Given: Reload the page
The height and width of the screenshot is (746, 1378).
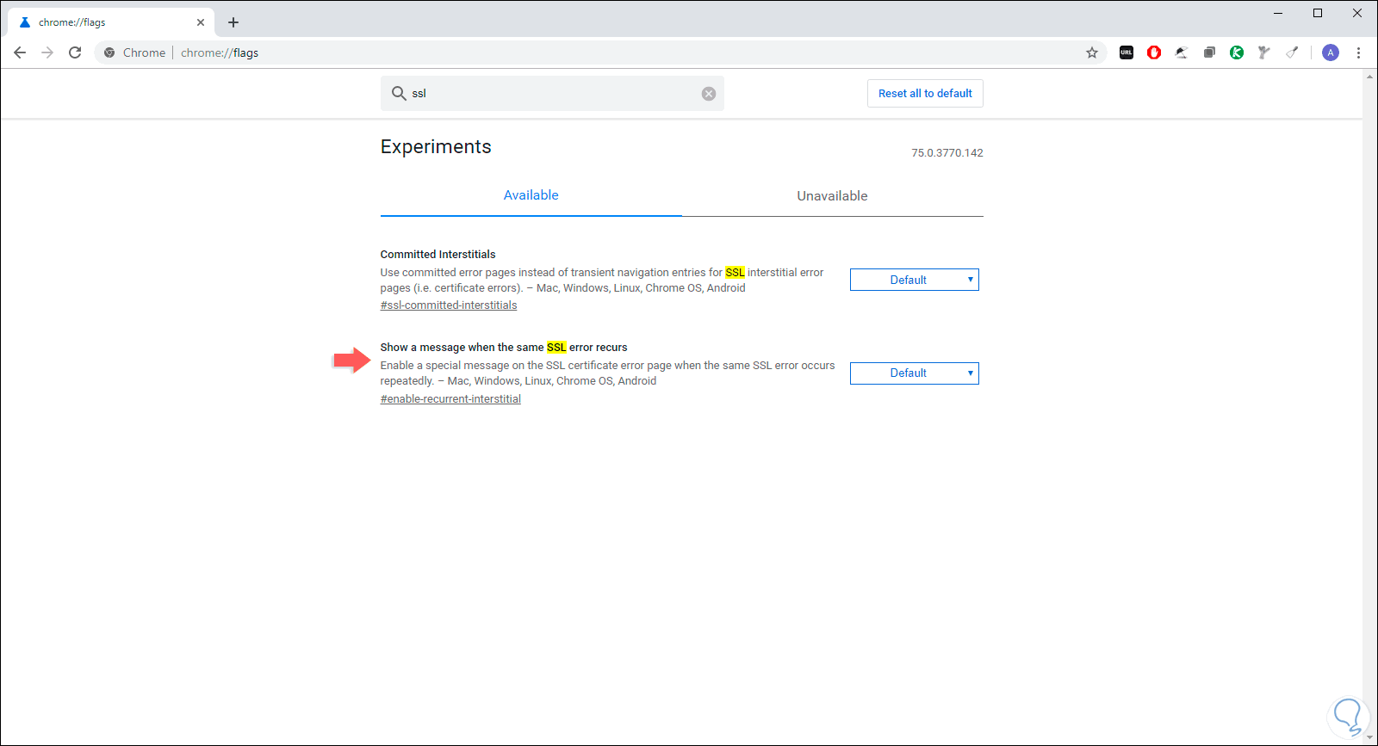Looking at the screenshot, I should [75, 52].
